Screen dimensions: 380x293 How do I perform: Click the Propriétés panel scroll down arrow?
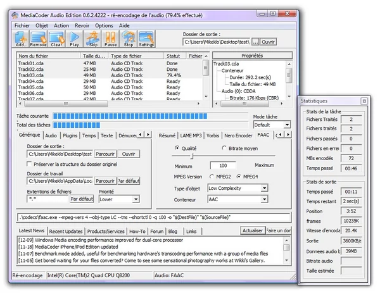289,96
